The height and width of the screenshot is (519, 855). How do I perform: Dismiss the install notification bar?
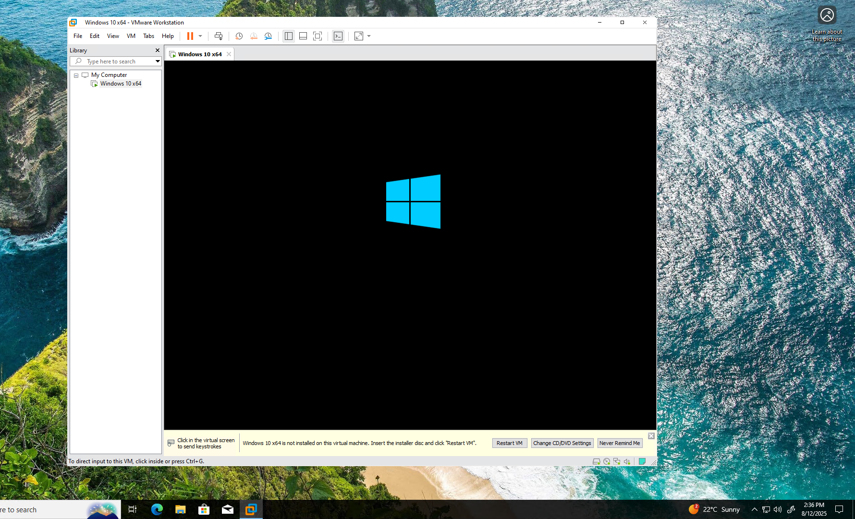[x=651, y=436]
